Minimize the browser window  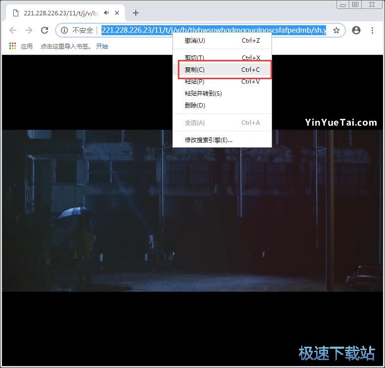pyautogui.click(x=343, y=4)
